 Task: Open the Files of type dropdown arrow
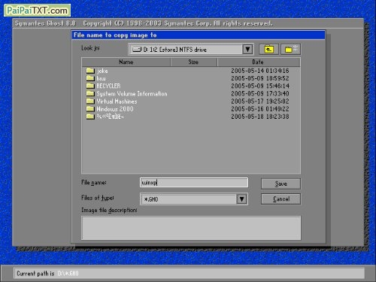pyautogui.click(x=241, y=199)
